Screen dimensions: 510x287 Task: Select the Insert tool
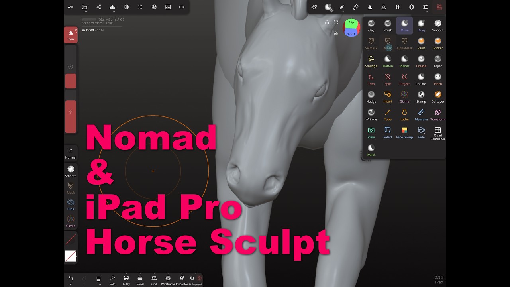click(388, 97)
